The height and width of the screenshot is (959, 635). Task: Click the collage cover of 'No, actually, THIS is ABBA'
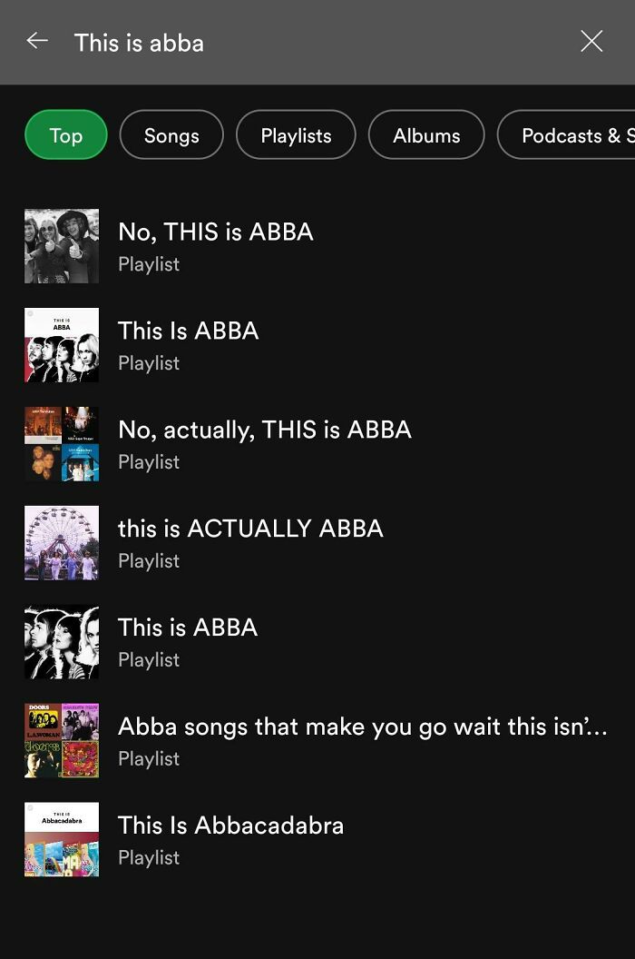coord(61,443)
